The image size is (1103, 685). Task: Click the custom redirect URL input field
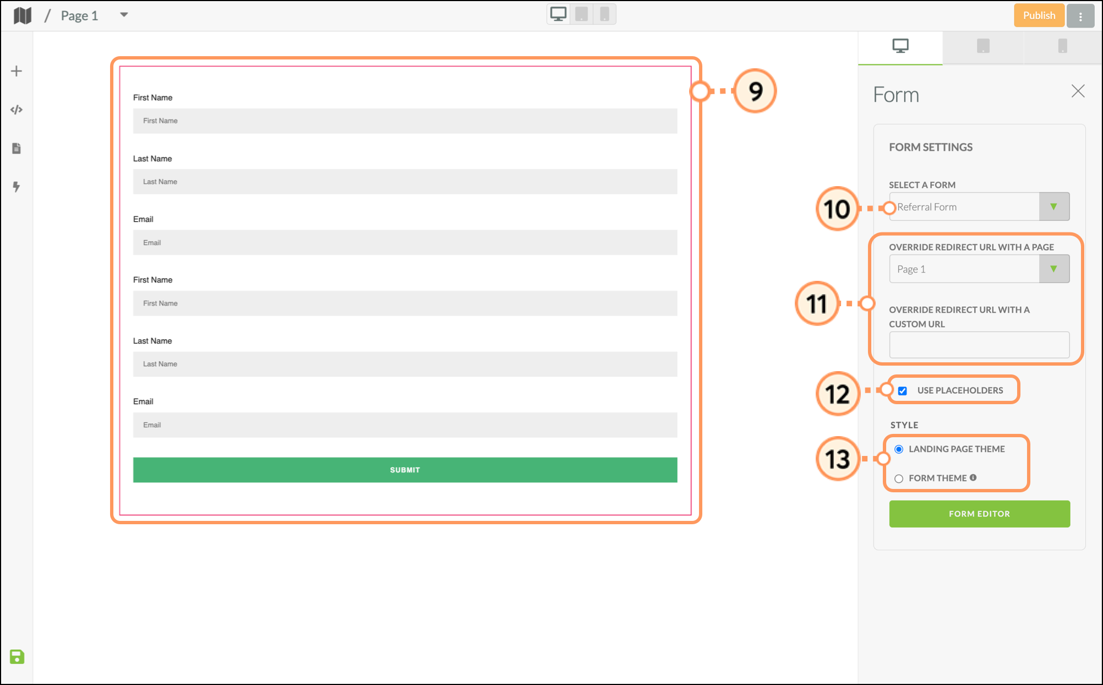click(979, 345)
